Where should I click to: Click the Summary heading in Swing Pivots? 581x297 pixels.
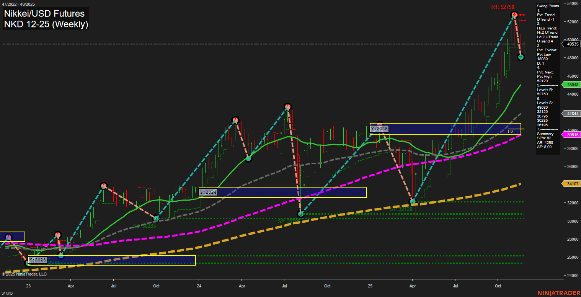[545, 134]
